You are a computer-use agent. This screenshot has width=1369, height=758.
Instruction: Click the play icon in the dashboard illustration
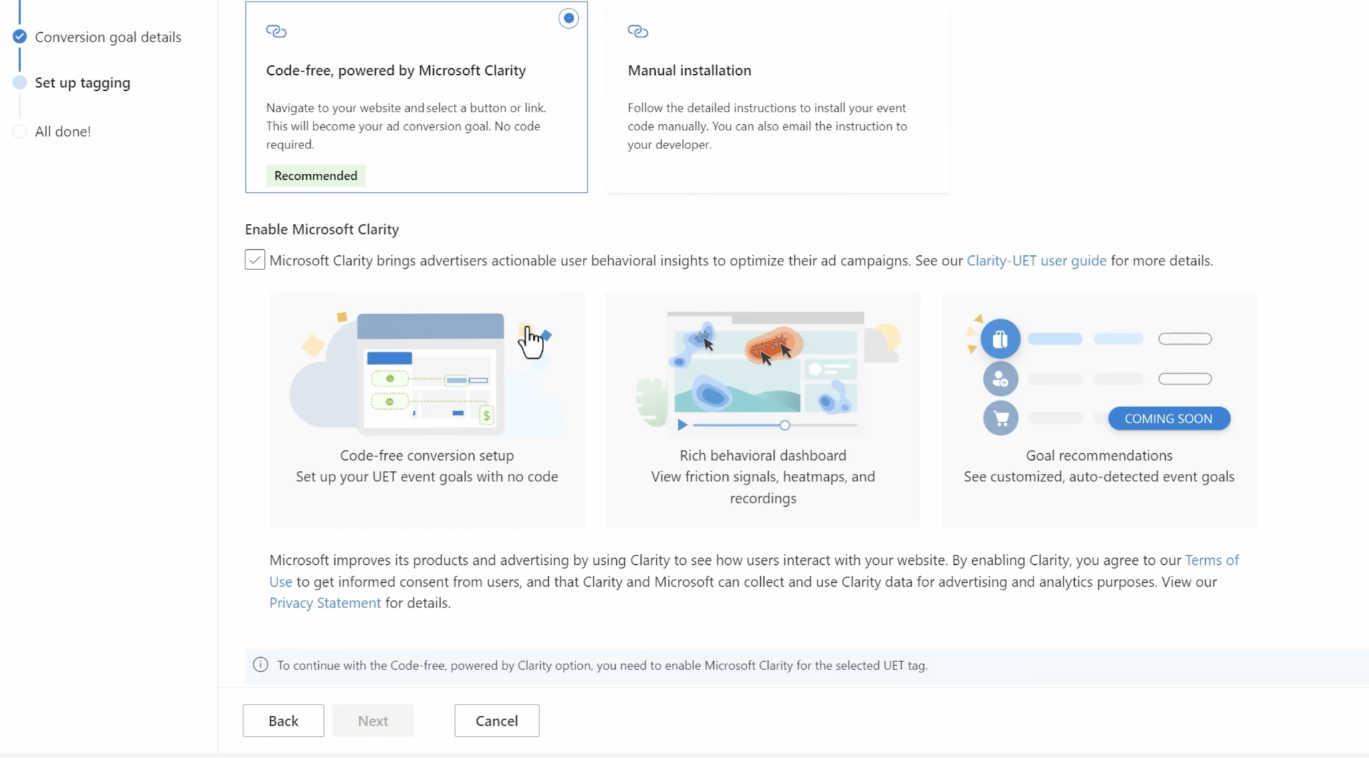coord(682,424)
